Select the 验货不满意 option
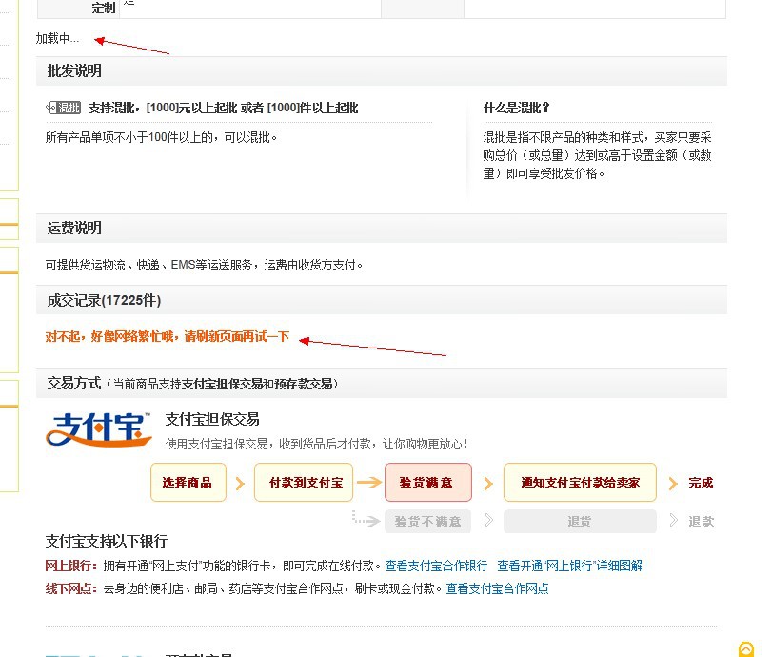The height and width of the screenshot is (657, 772). pos(427,521)
